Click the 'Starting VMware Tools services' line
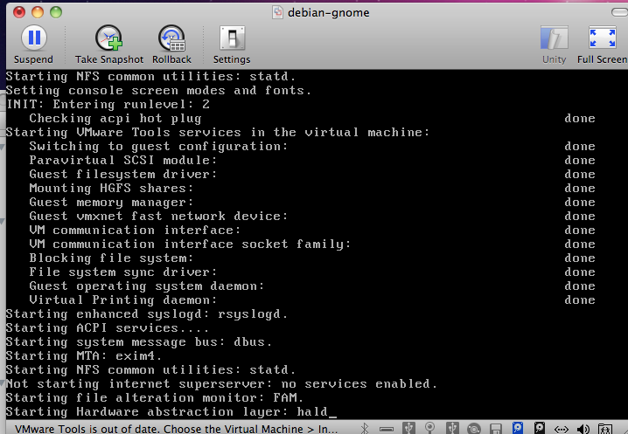This screenshot has width=628, height=434. 218,133
